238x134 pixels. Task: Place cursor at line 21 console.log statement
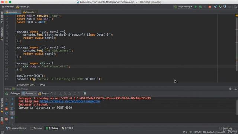coord(59,79)
